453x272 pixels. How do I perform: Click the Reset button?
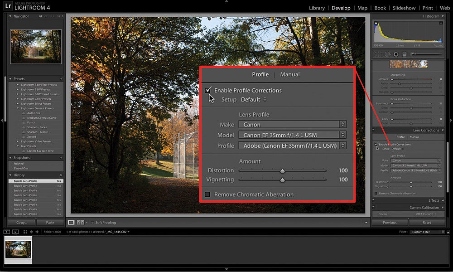click(x=427, y=223)
